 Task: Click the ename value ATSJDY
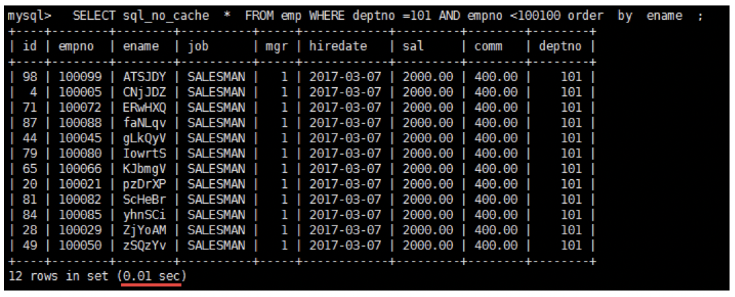click(x=144, y=77)
